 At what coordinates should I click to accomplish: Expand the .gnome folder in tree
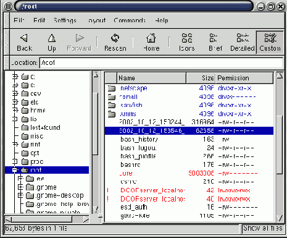pyautogui.click(x=20, y=187)
